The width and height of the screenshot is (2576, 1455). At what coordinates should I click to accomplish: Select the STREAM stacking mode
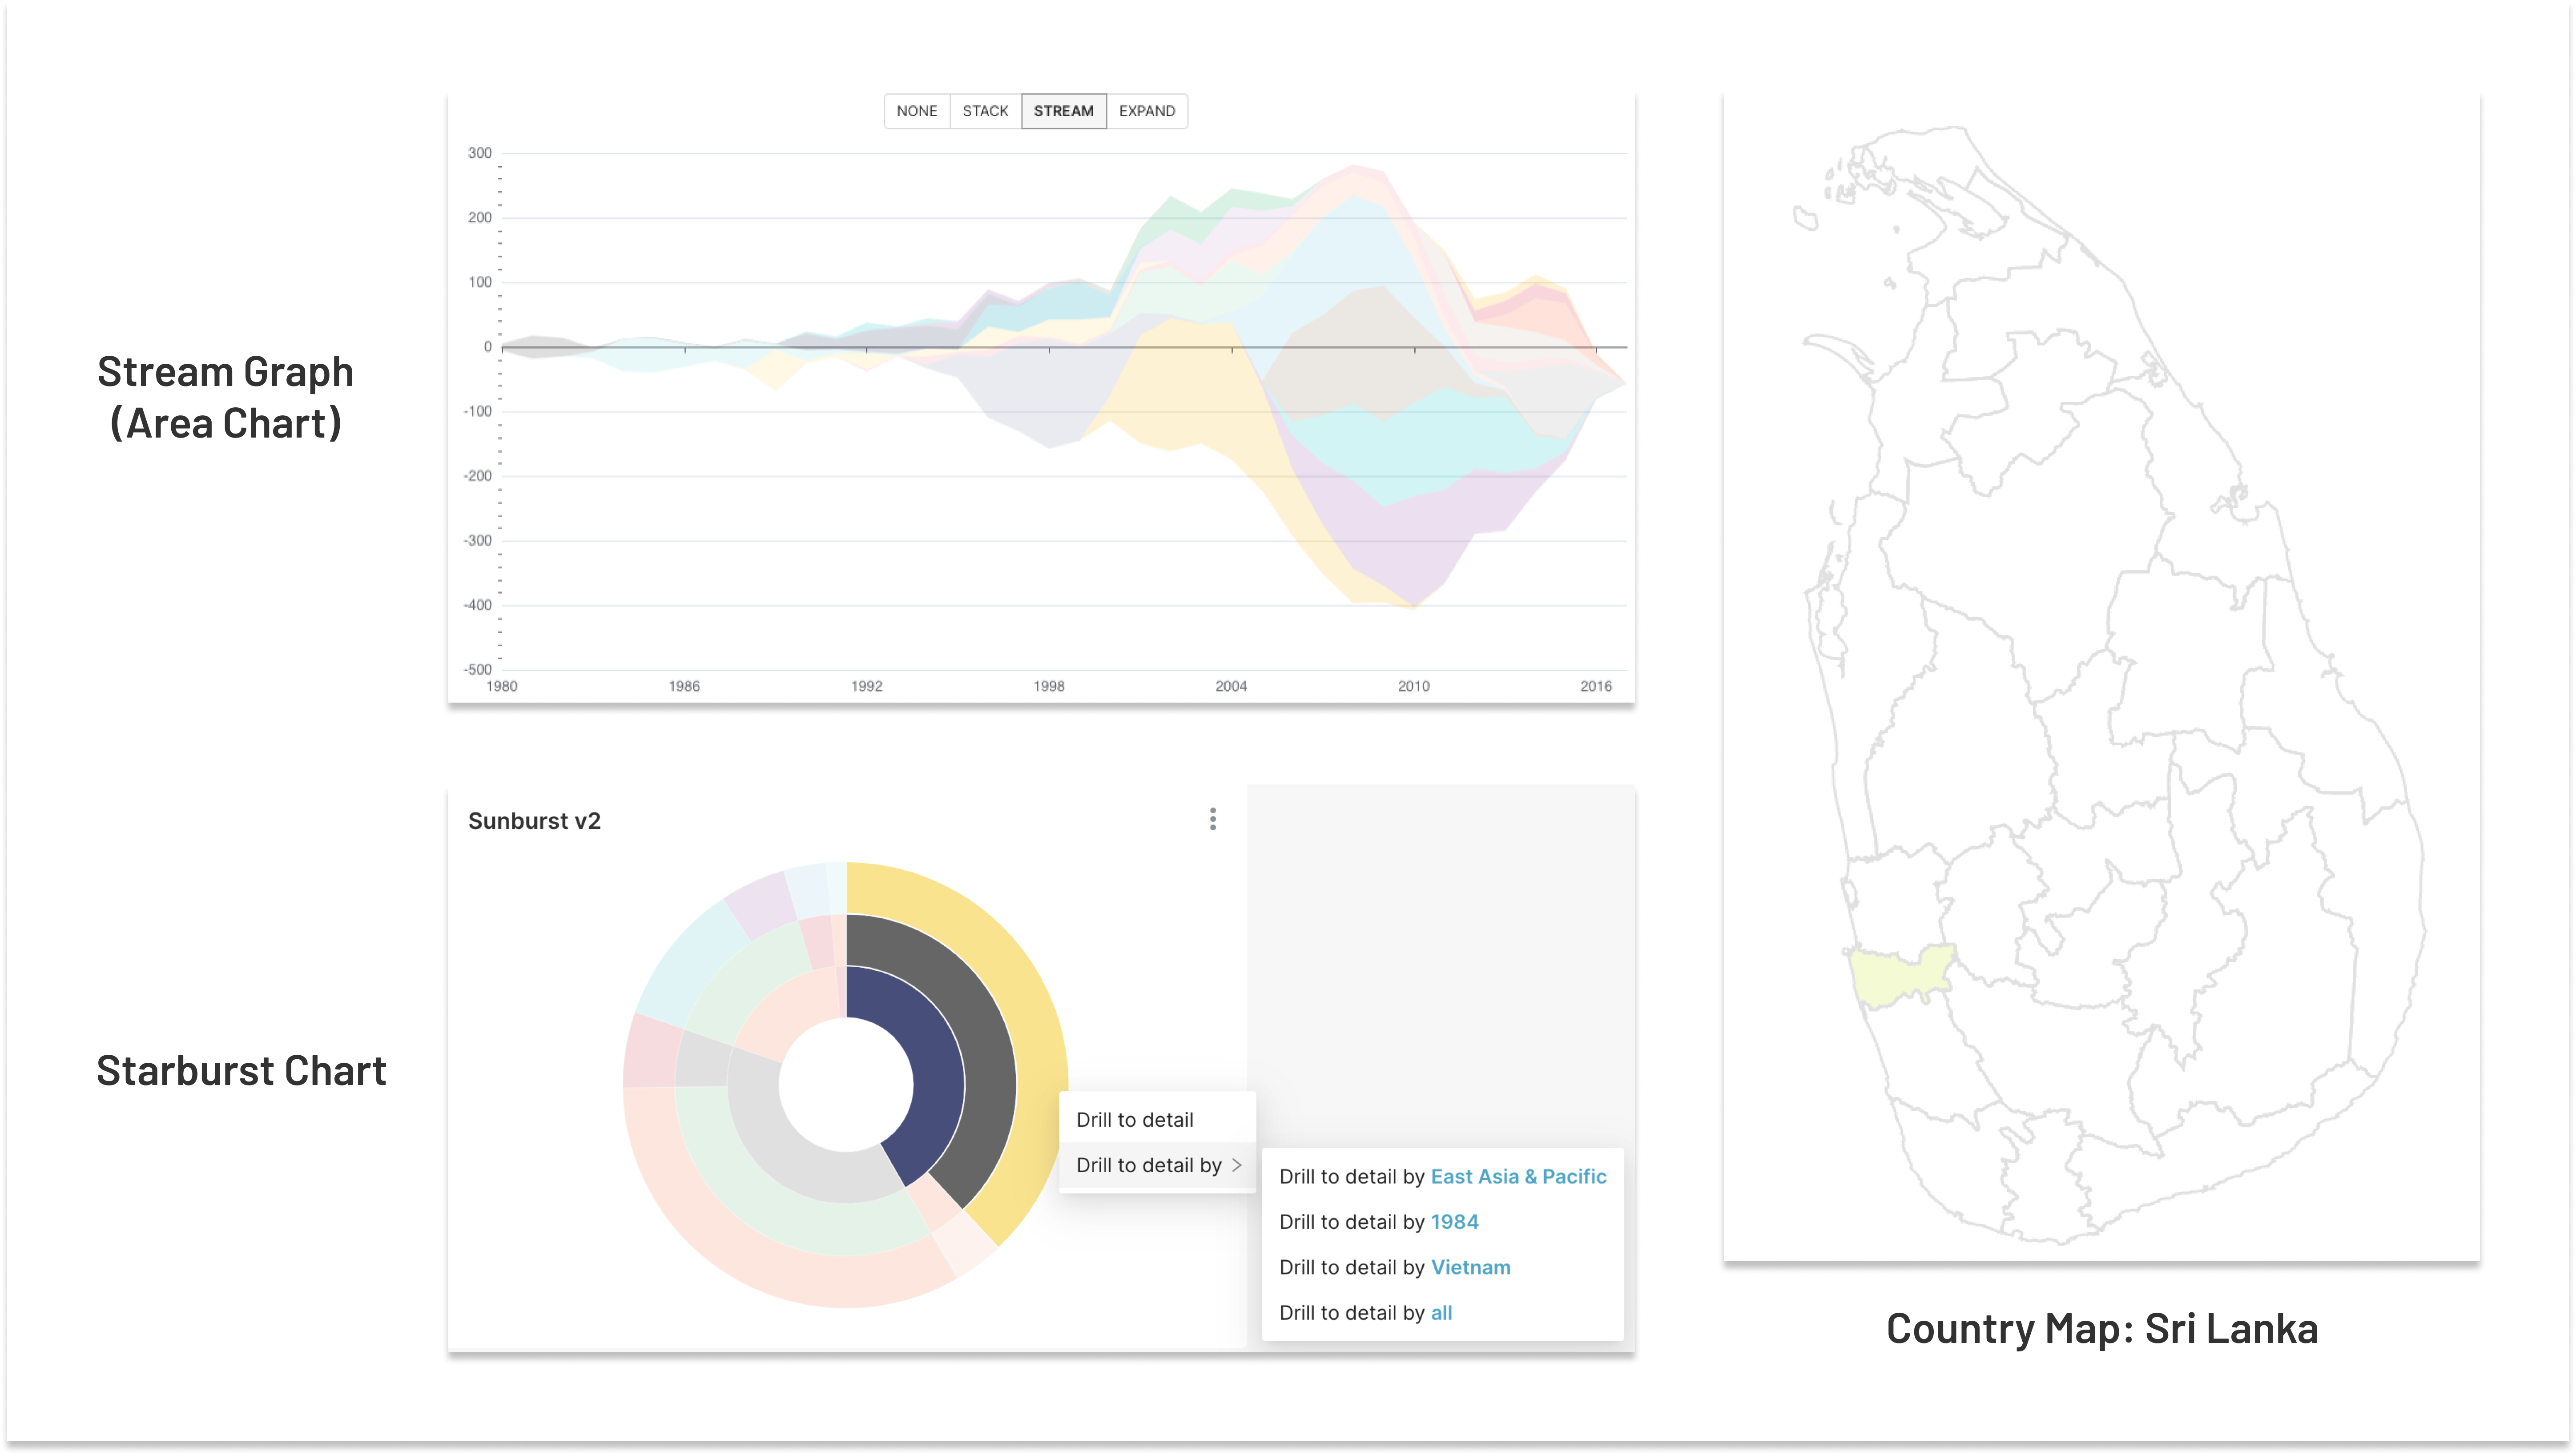click(1063, 111)
